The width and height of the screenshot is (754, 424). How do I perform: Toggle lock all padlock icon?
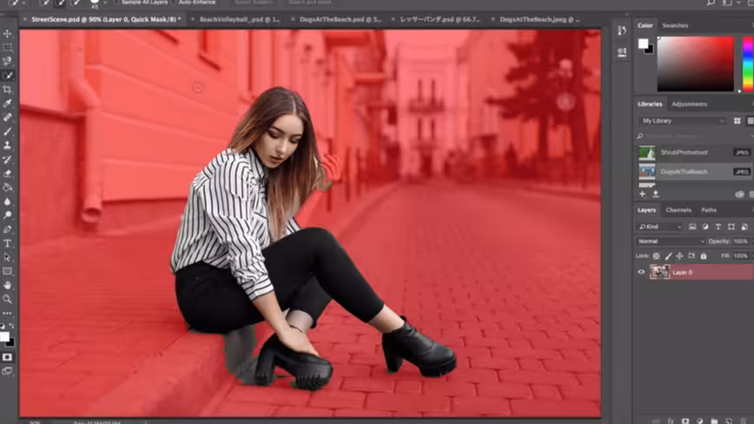(x=704, y=256)
